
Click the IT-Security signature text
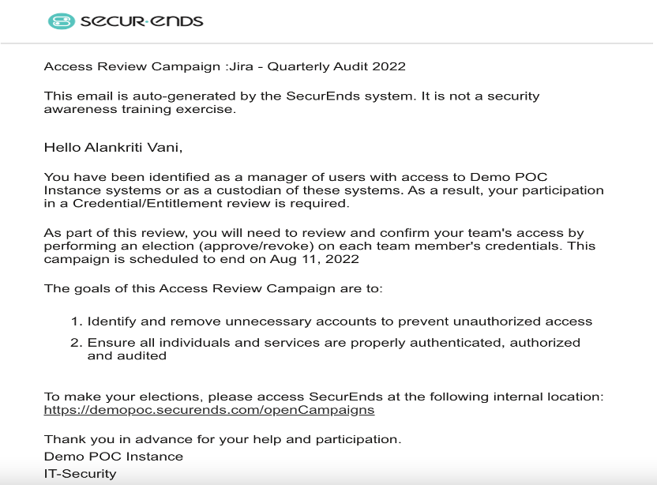tap(80, 473)
